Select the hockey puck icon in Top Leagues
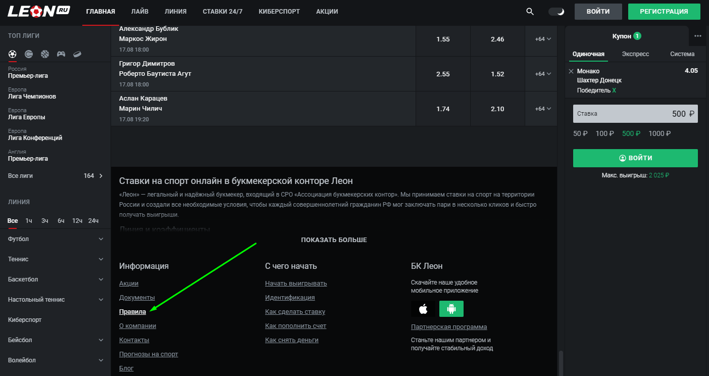Image resolution: width=709 pixels, height=376 pixels. [77, 54]
